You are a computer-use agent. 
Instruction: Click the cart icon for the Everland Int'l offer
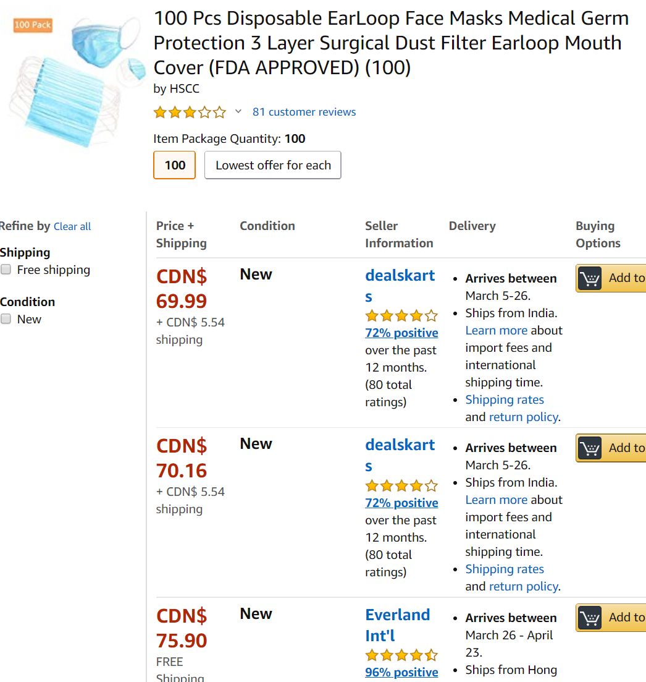pyautogui.click(x=590, y=618)
